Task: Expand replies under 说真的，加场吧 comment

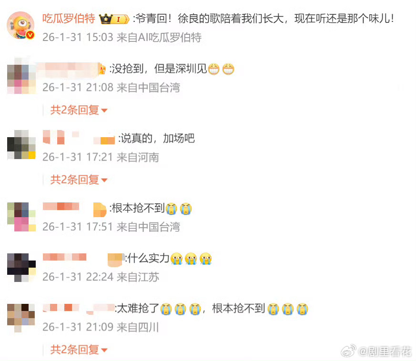Action: click(79, 180)
